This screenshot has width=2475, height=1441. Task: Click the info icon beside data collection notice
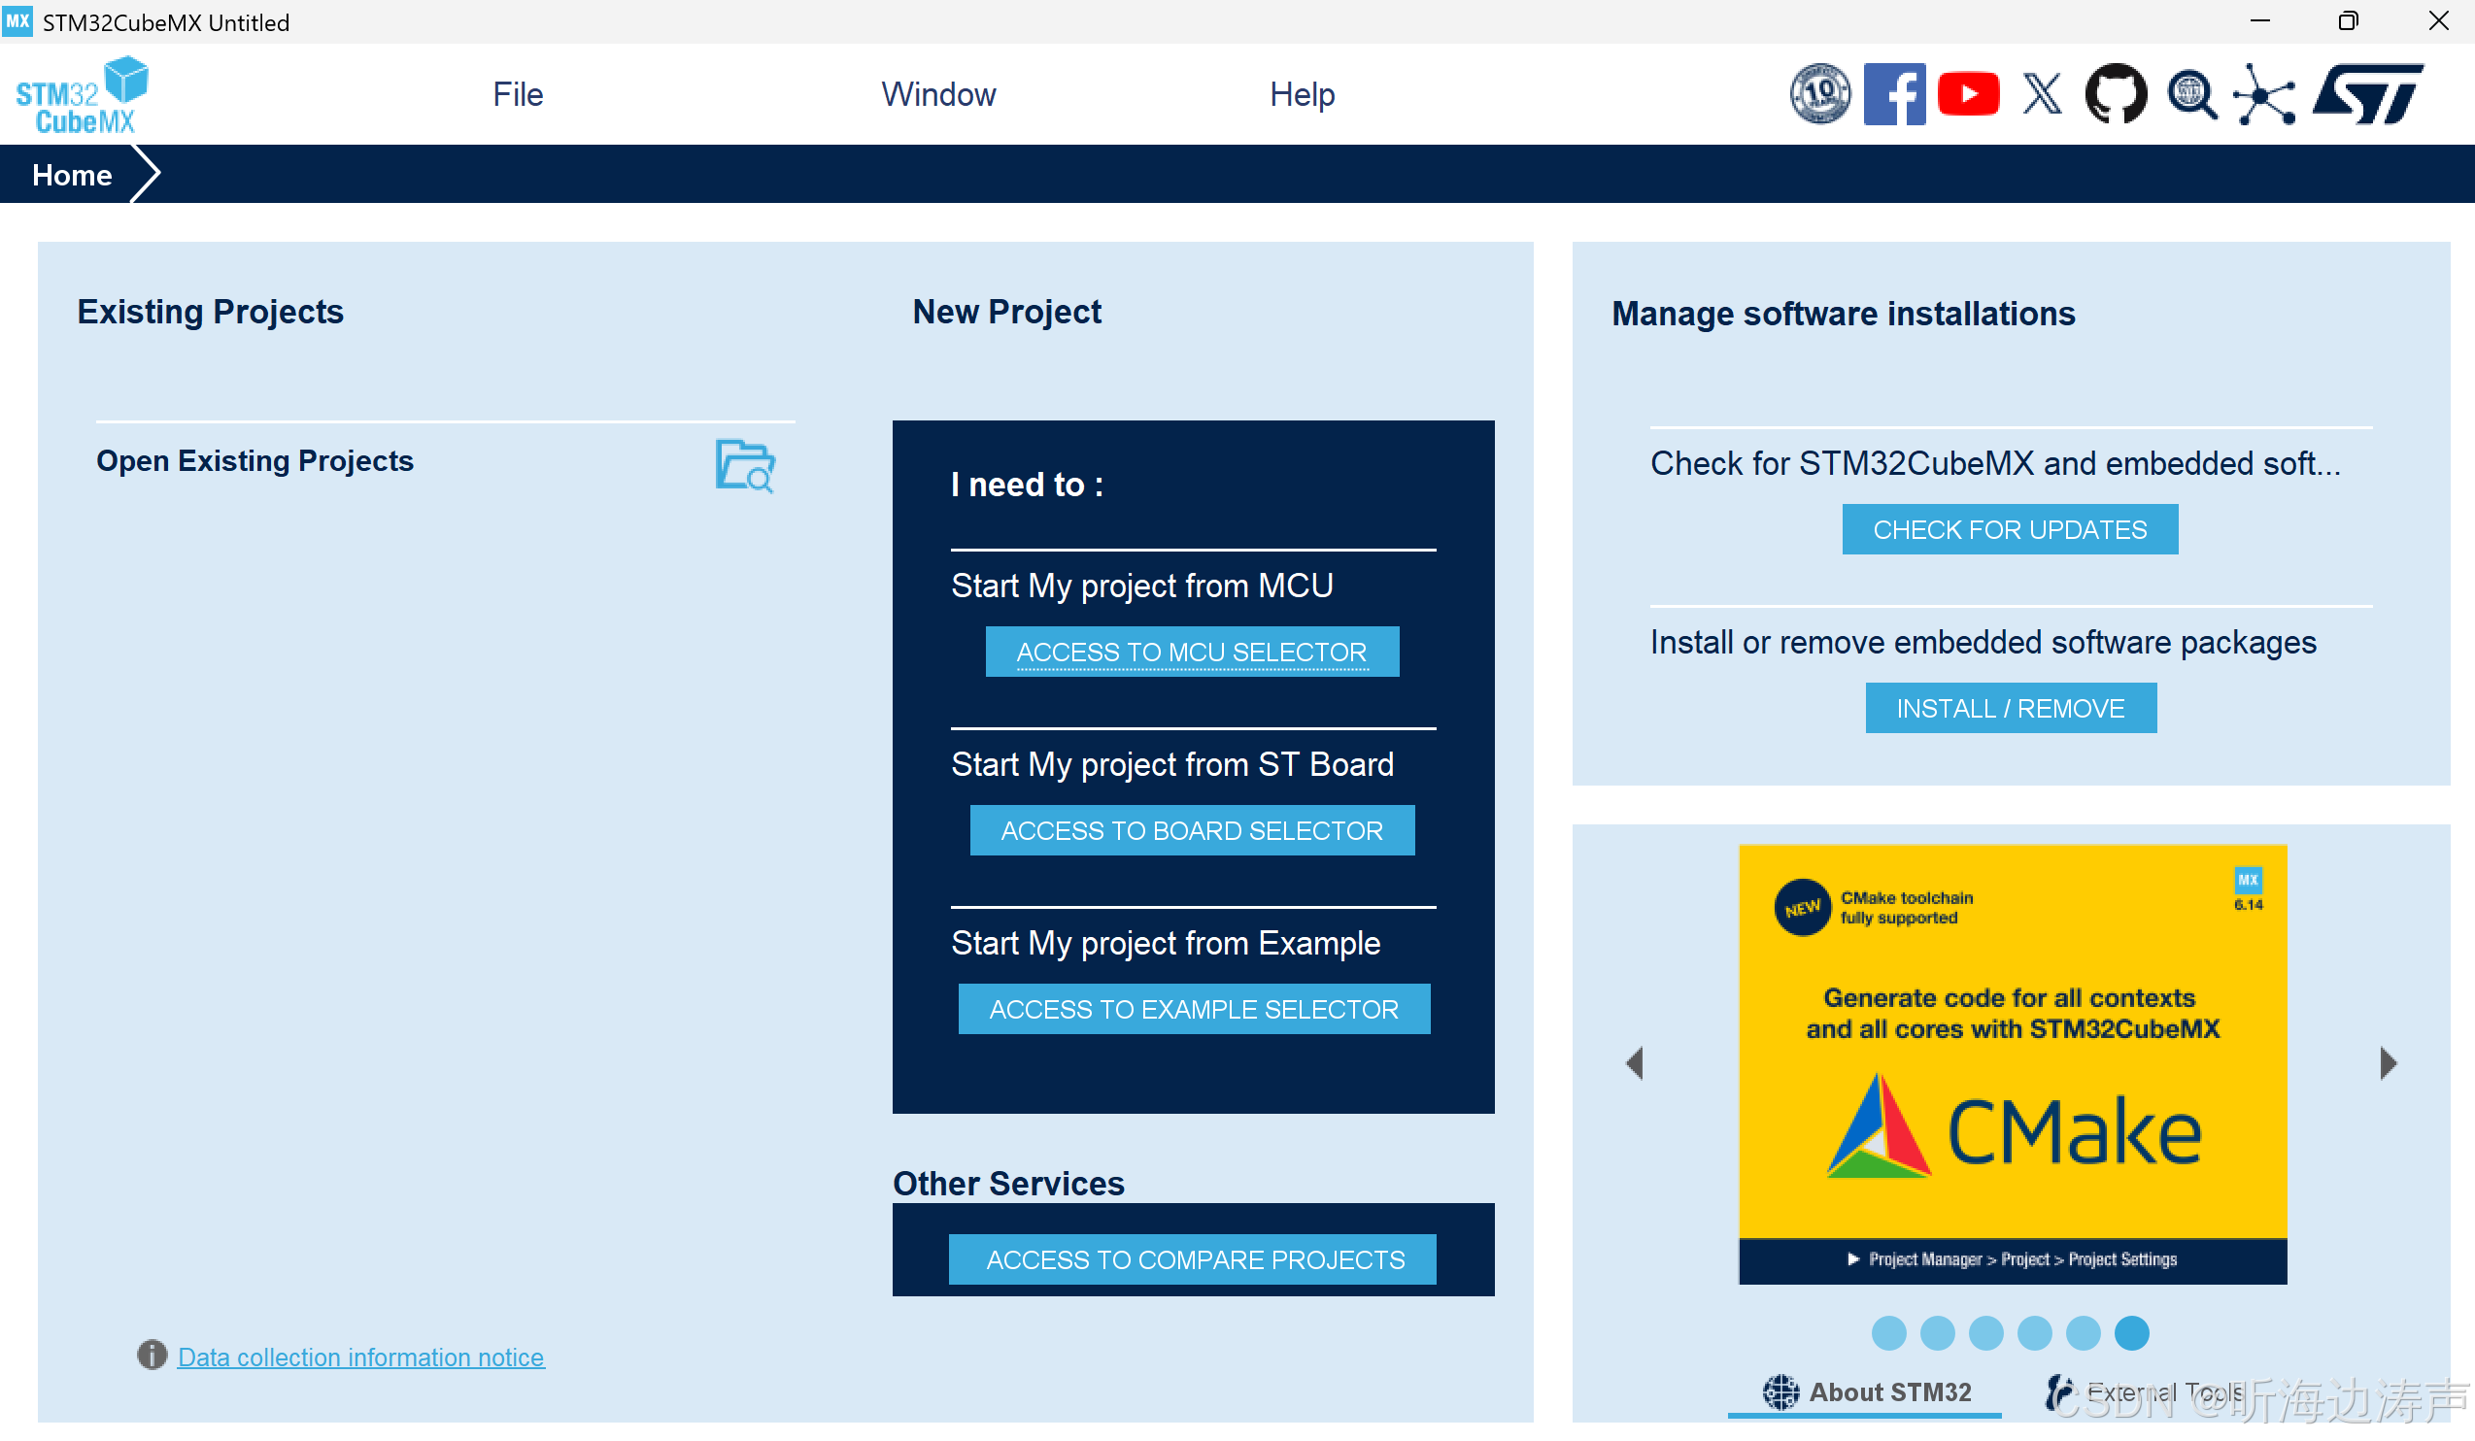(x=152, y=1356)
